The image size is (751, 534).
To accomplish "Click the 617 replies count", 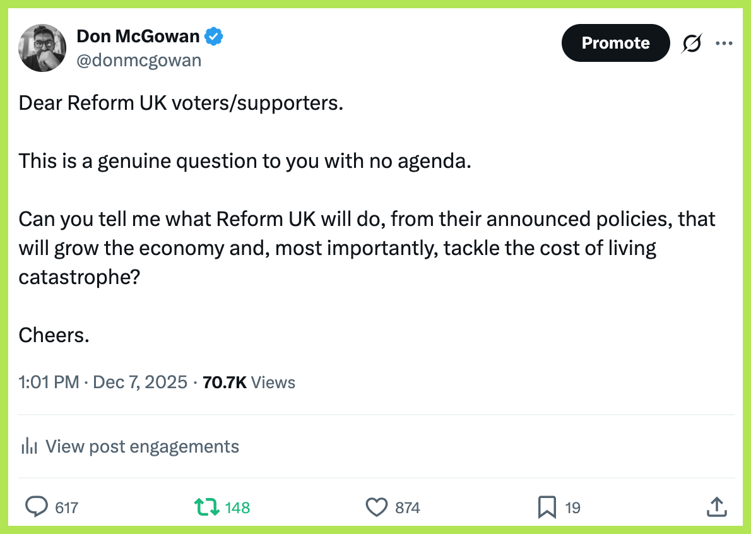I will [66, 507].
